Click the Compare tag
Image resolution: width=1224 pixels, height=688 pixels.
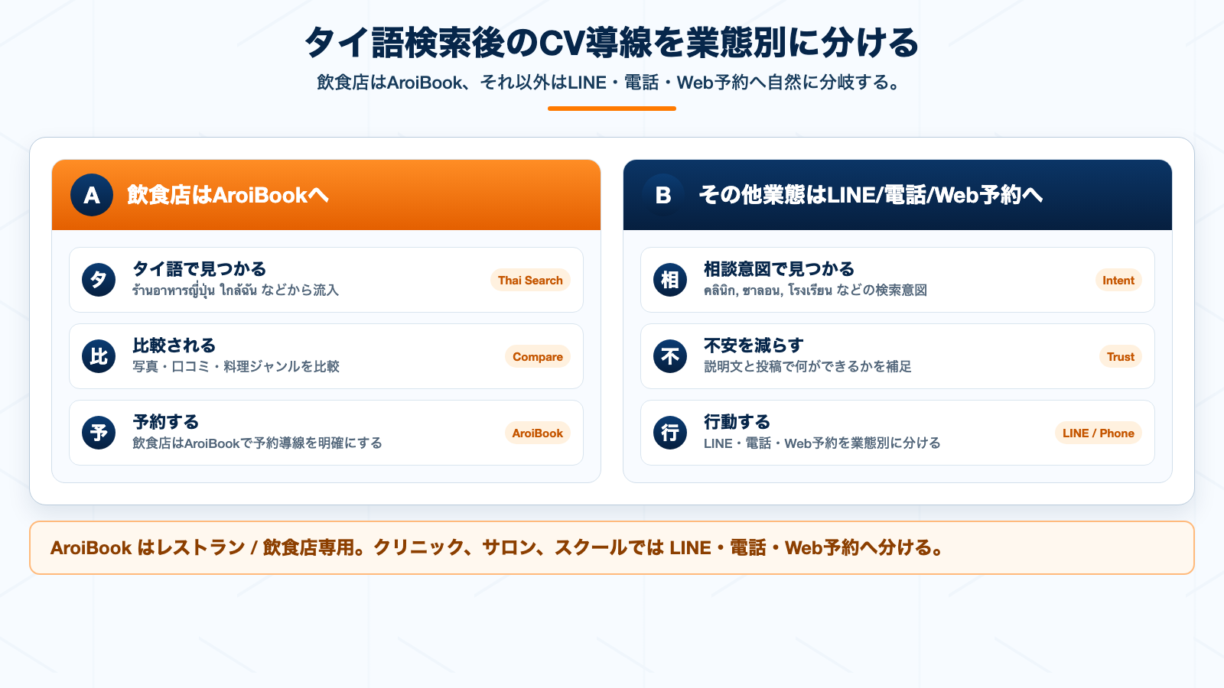click(x=538, y=356)
